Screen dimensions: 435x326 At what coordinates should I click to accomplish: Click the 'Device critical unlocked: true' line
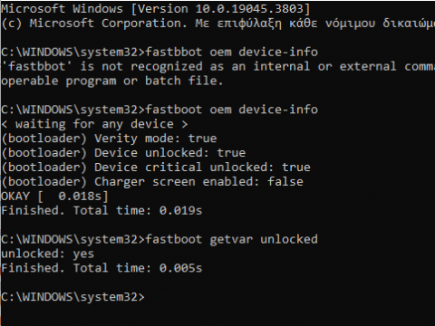[156, 168]
